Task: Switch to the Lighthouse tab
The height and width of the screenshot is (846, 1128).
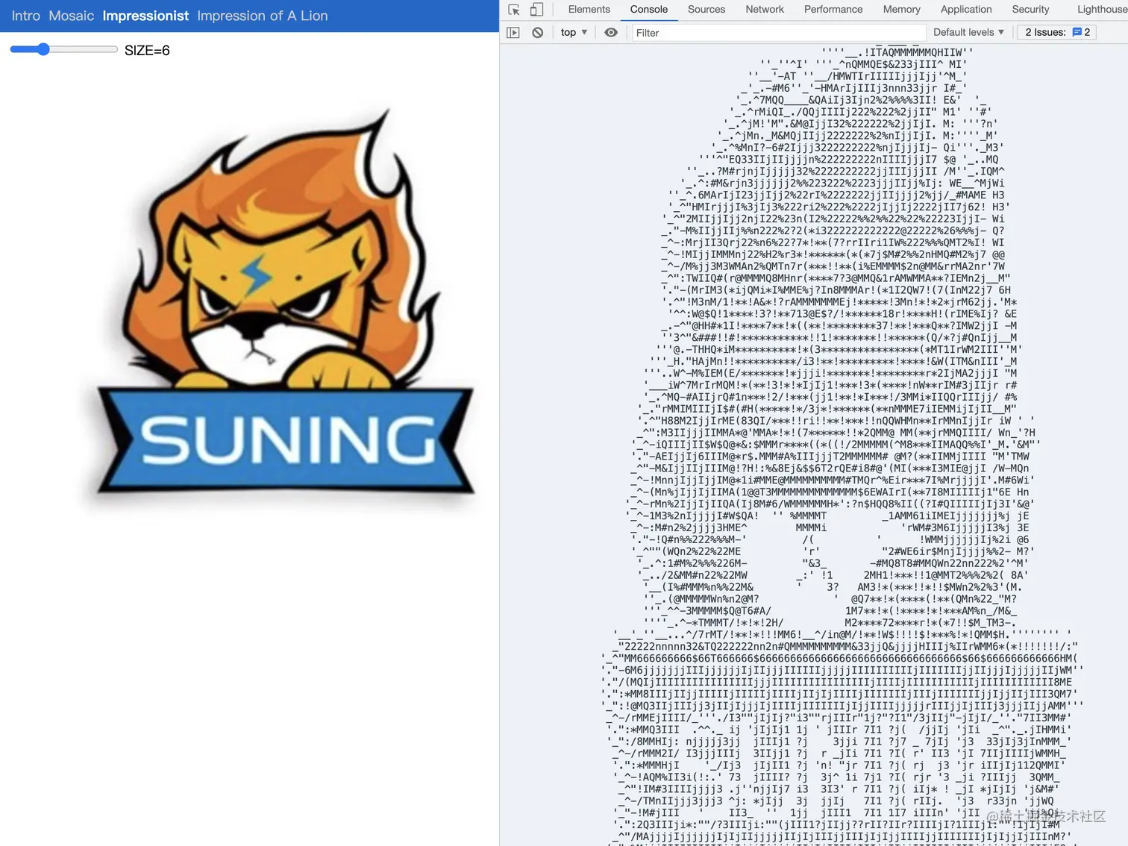Action: tap(1102, 10)
